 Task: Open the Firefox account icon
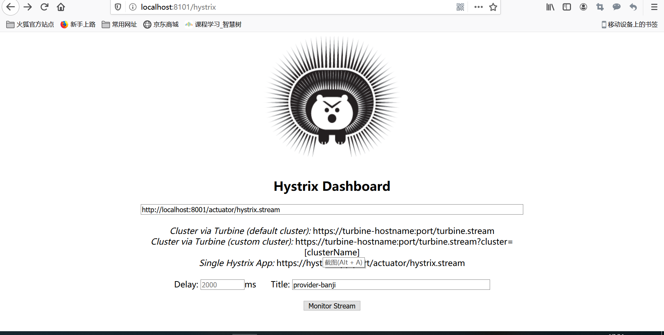coord(583,7)
